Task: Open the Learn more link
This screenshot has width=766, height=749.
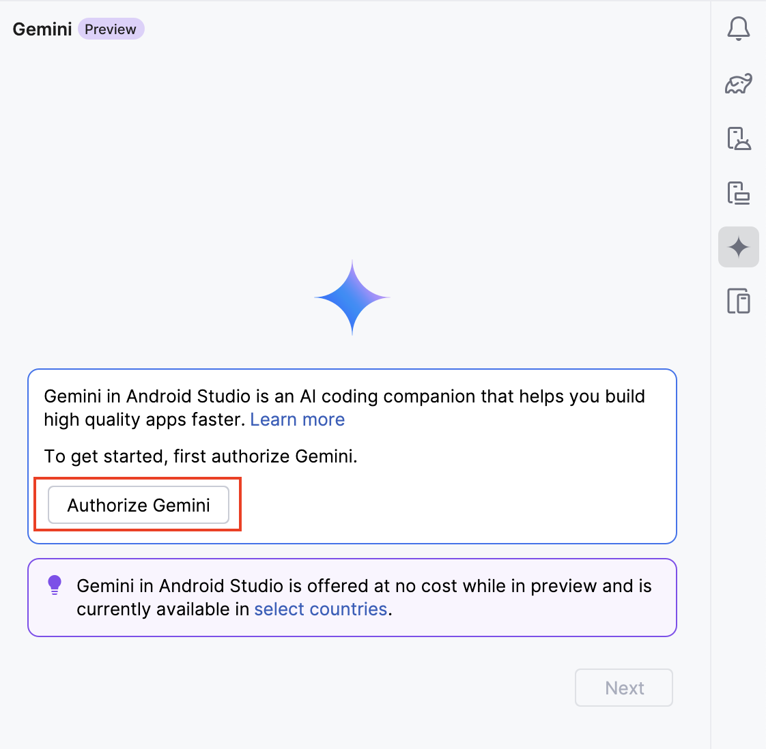Action: [297, 420]
